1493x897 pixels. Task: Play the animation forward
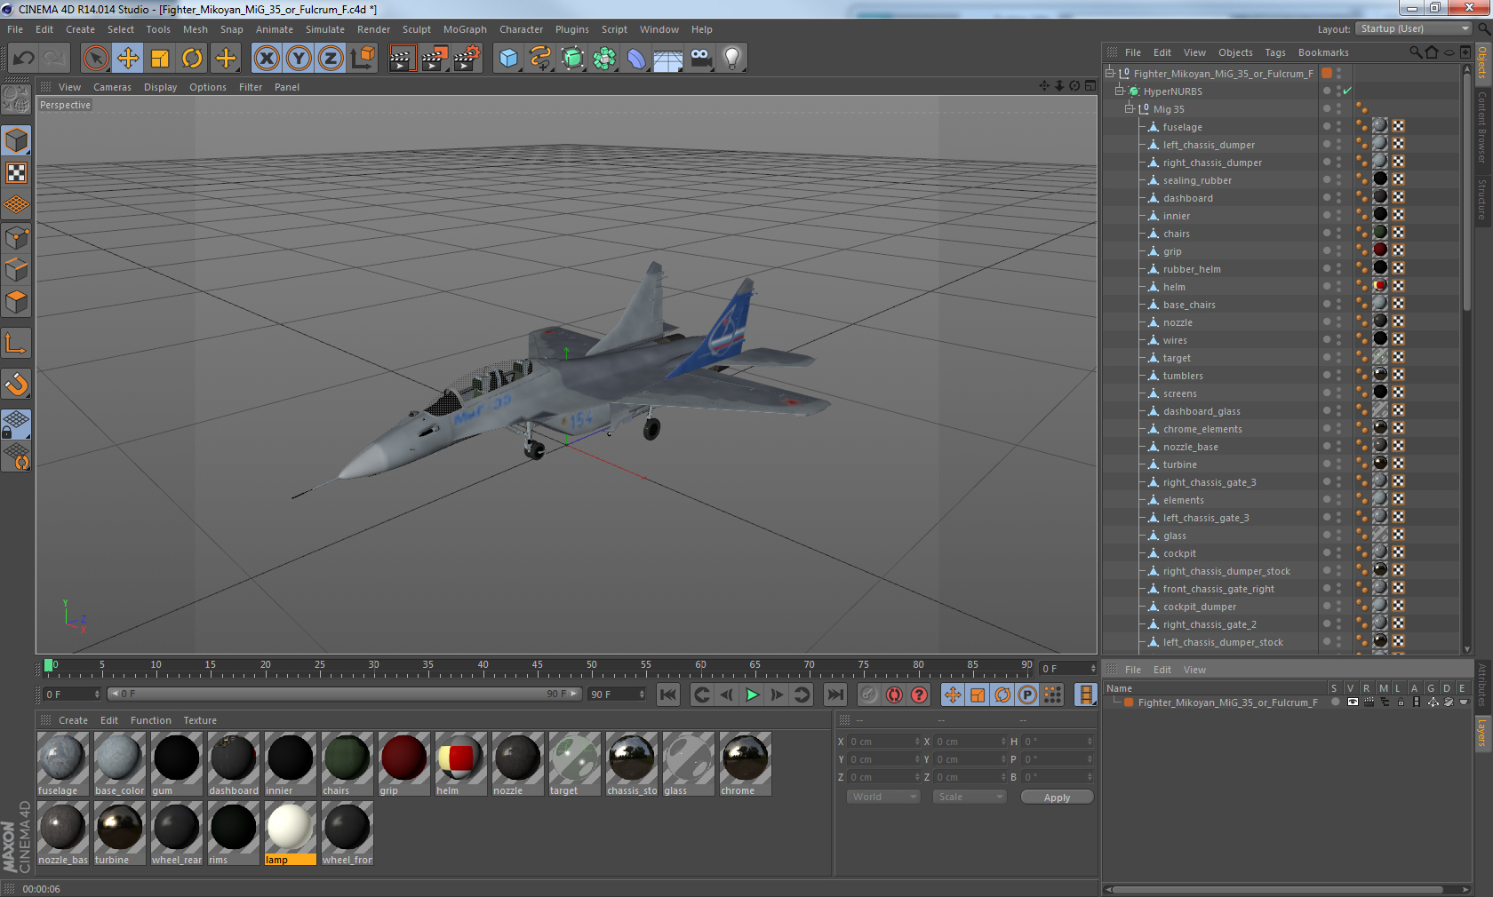pos(752,695)
